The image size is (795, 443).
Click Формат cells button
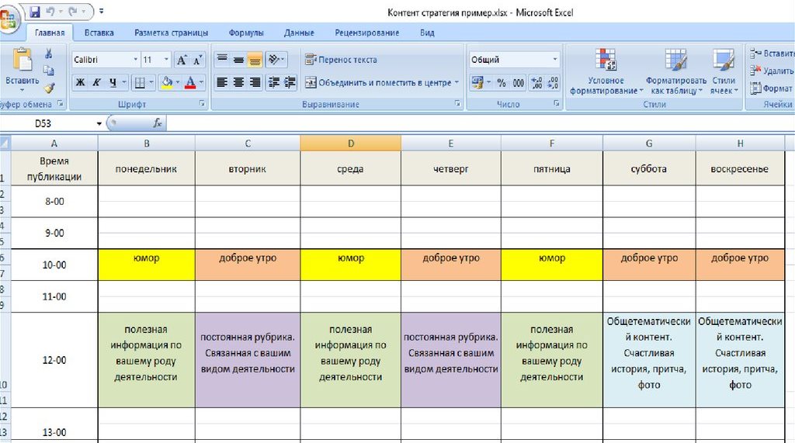pyautogui.click(x=772, y=88)
